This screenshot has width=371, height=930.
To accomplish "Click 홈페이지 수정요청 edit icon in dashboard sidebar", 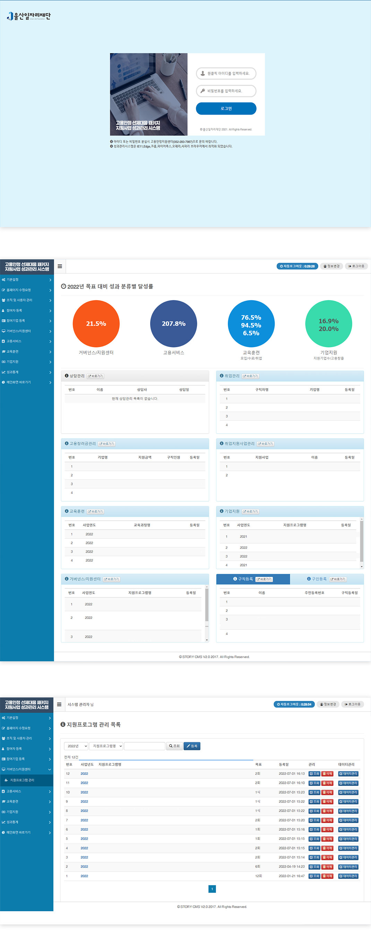I will (x=3, y=290).
